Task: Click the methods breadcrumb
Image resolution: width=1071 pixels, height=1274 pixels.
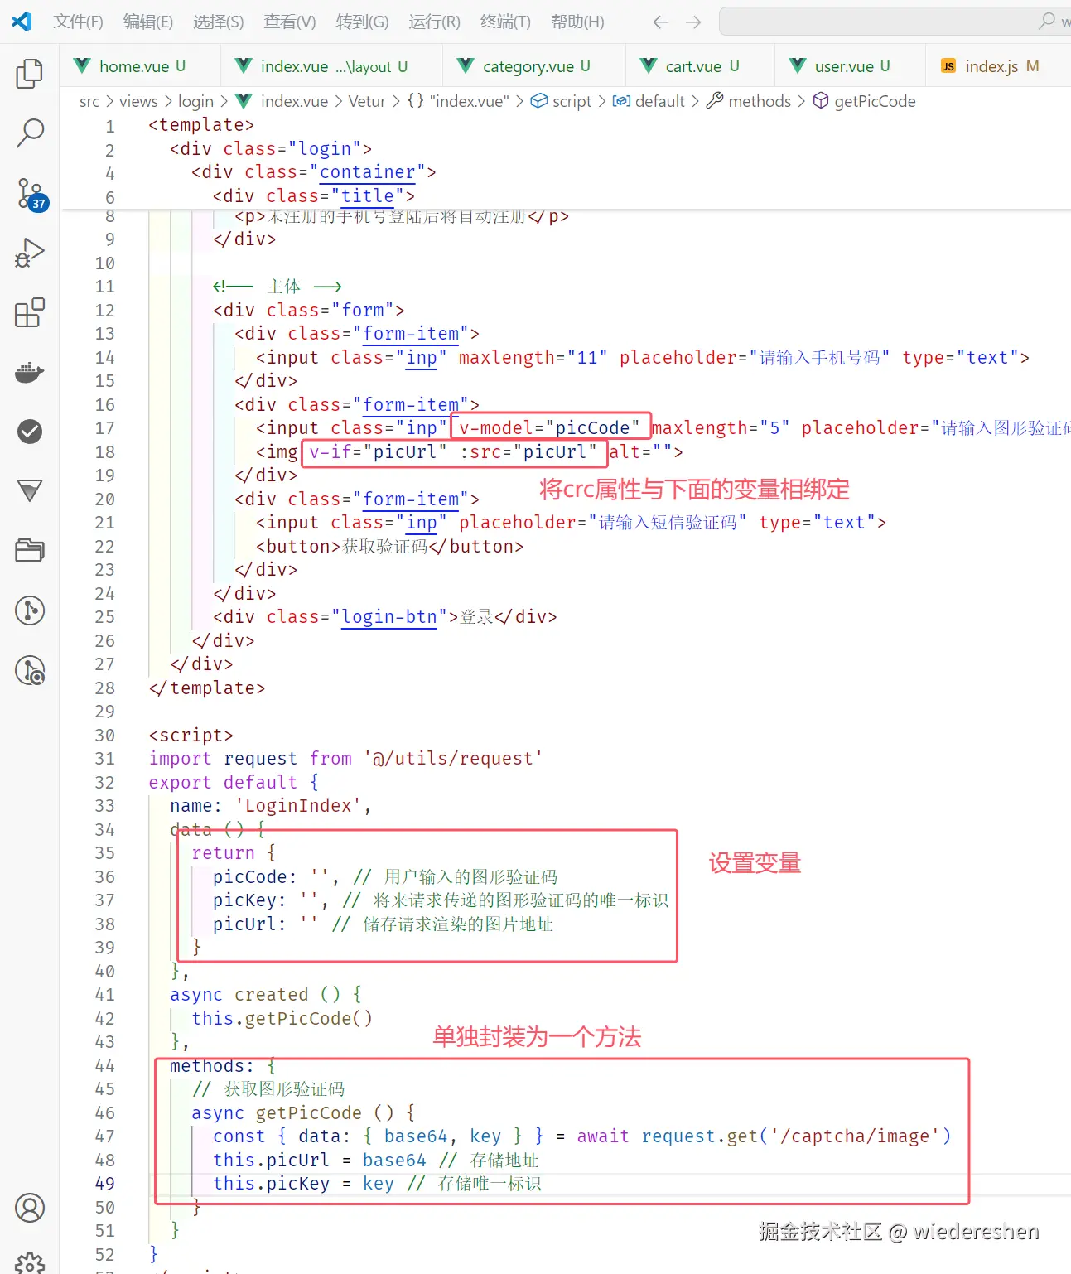Action: tap(749, 101)
